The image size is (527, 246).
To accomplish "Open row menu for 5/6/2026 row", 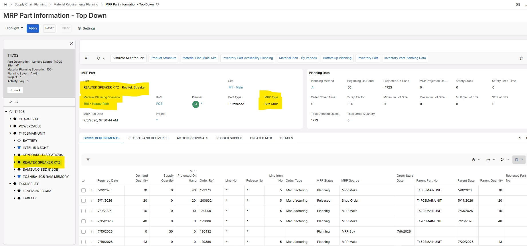I will click(x=92, y=190).
